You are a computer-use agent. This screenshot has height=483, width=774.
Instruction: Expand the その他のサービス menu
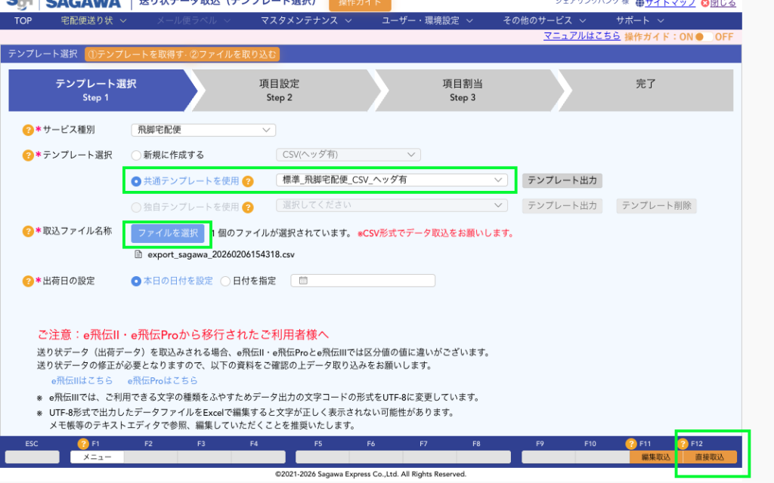coord(542,20)
